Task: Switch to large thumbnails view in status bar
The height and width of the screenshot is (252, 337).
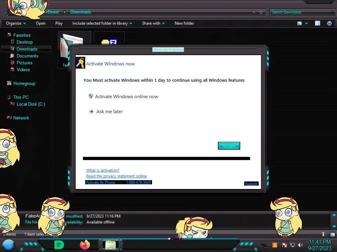Action: [332, 234]
